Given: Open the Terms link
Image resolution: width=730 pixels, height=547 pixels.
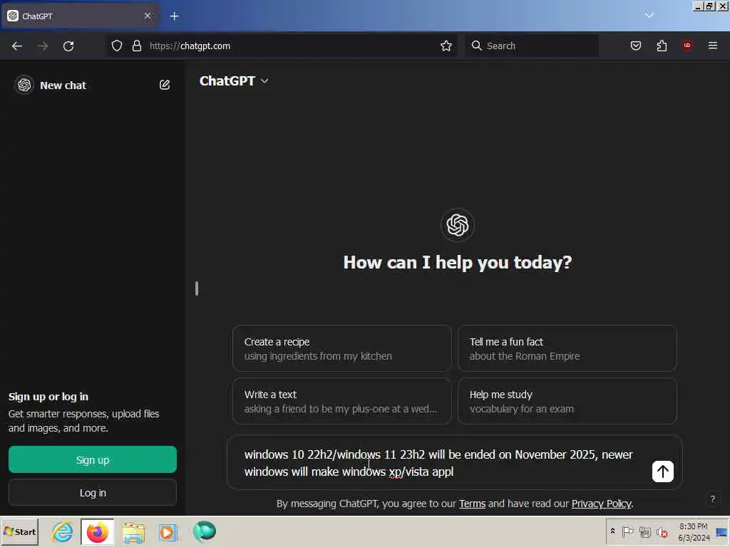Looking at the screenshot, I should click(x=472, y=504).
